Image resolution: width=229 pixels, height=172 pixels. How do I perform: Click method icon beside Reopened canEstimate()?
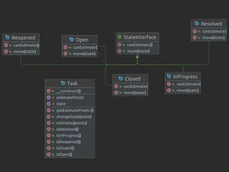click(x=6, y=45)
